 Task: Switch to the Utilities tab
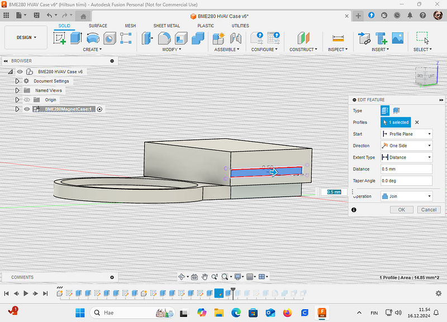240,26
